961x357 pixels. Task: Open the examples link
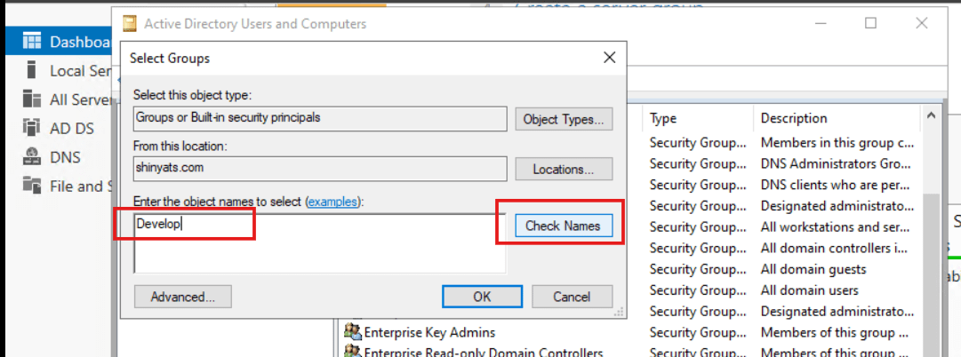click(332, 202)
